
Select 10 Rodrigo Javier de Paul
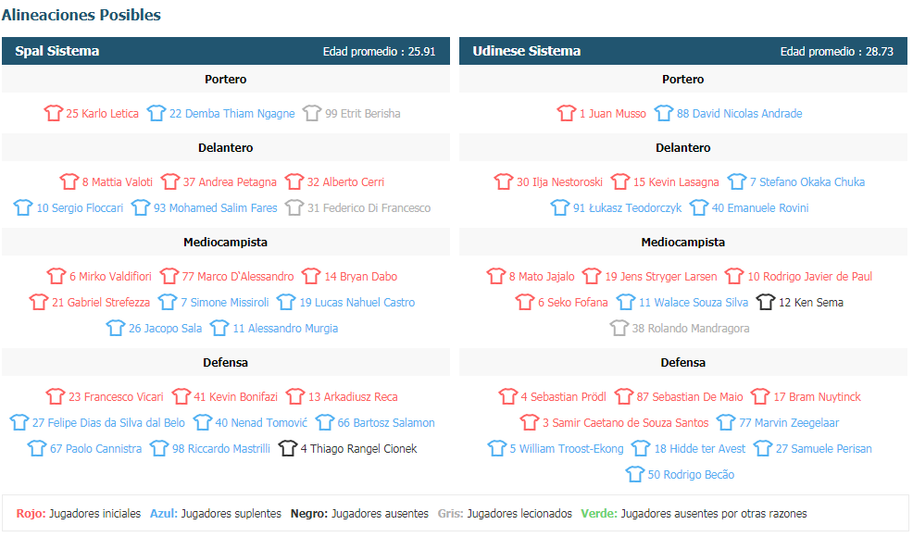(x=810, y=277)
